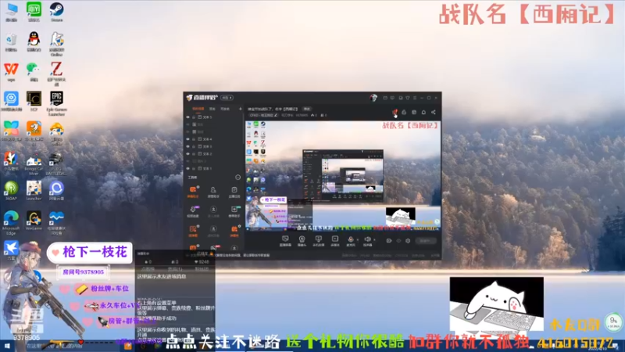Select the 文本3 layer row
The width and height of the screenshot is (625, 352).
214,146
